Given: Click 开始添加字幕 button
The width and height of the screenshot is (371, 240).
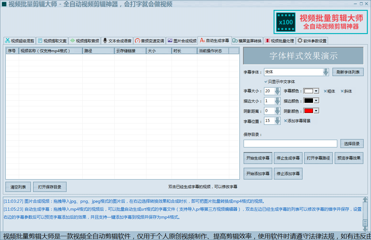Looking at the screenshot, I should tap(258, 173).
